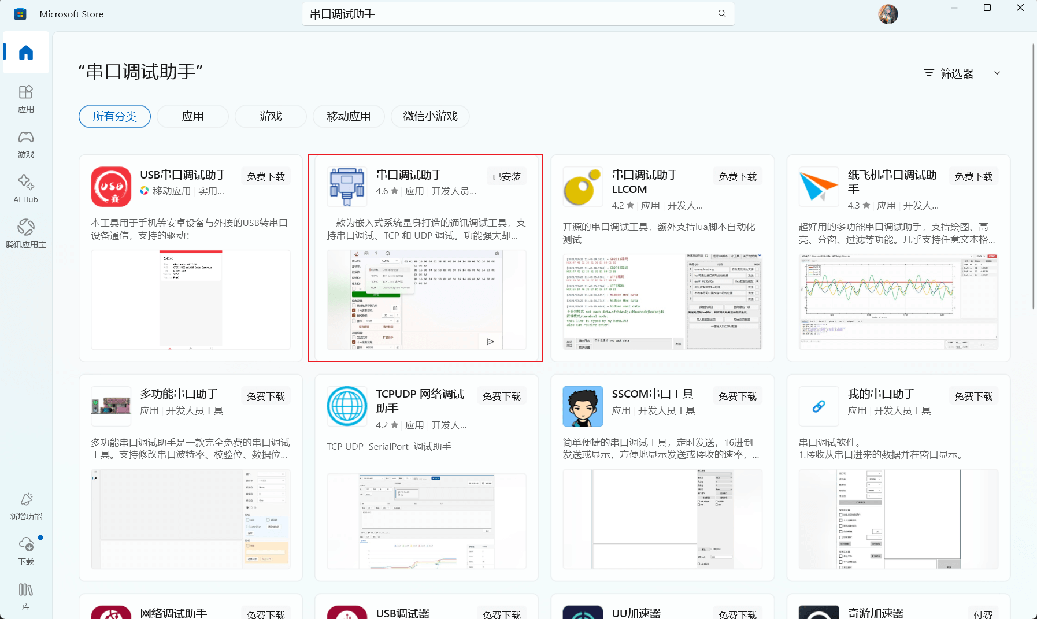Open the user profile avatar
1037x619 pixels.
[x=888, y=14]
